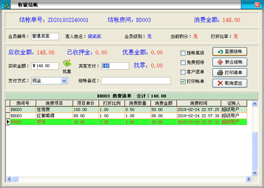Click the 房间号 column header
The width and height of the screenshot is (264, 188).
tap(23, 103)
